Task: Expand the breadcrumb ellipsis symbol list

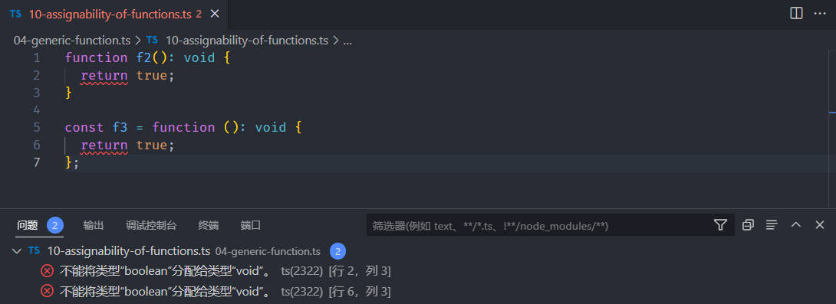Action: point(347,40)
